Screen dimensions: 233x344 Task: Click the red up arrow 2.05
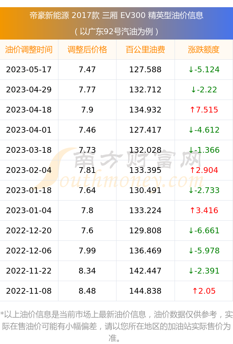coord(204,291)
